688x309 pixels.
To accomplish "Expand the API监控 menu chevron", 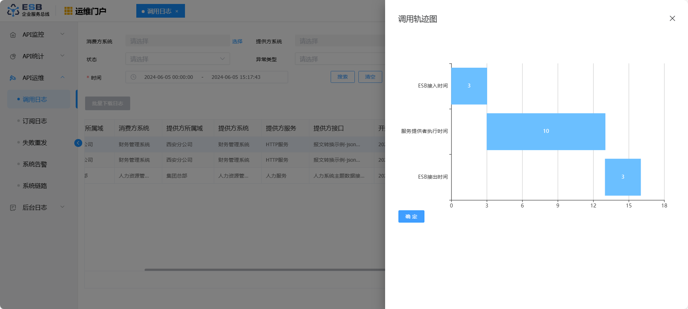I will tap(62, 34).
